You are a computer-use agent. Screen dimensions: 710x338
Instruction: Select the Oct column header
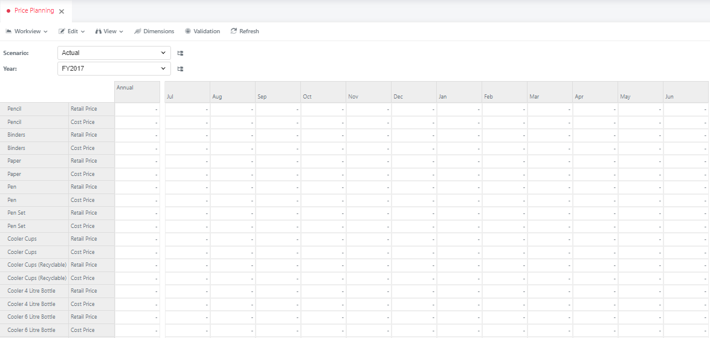pyautogui.click(x=323, y=92)
